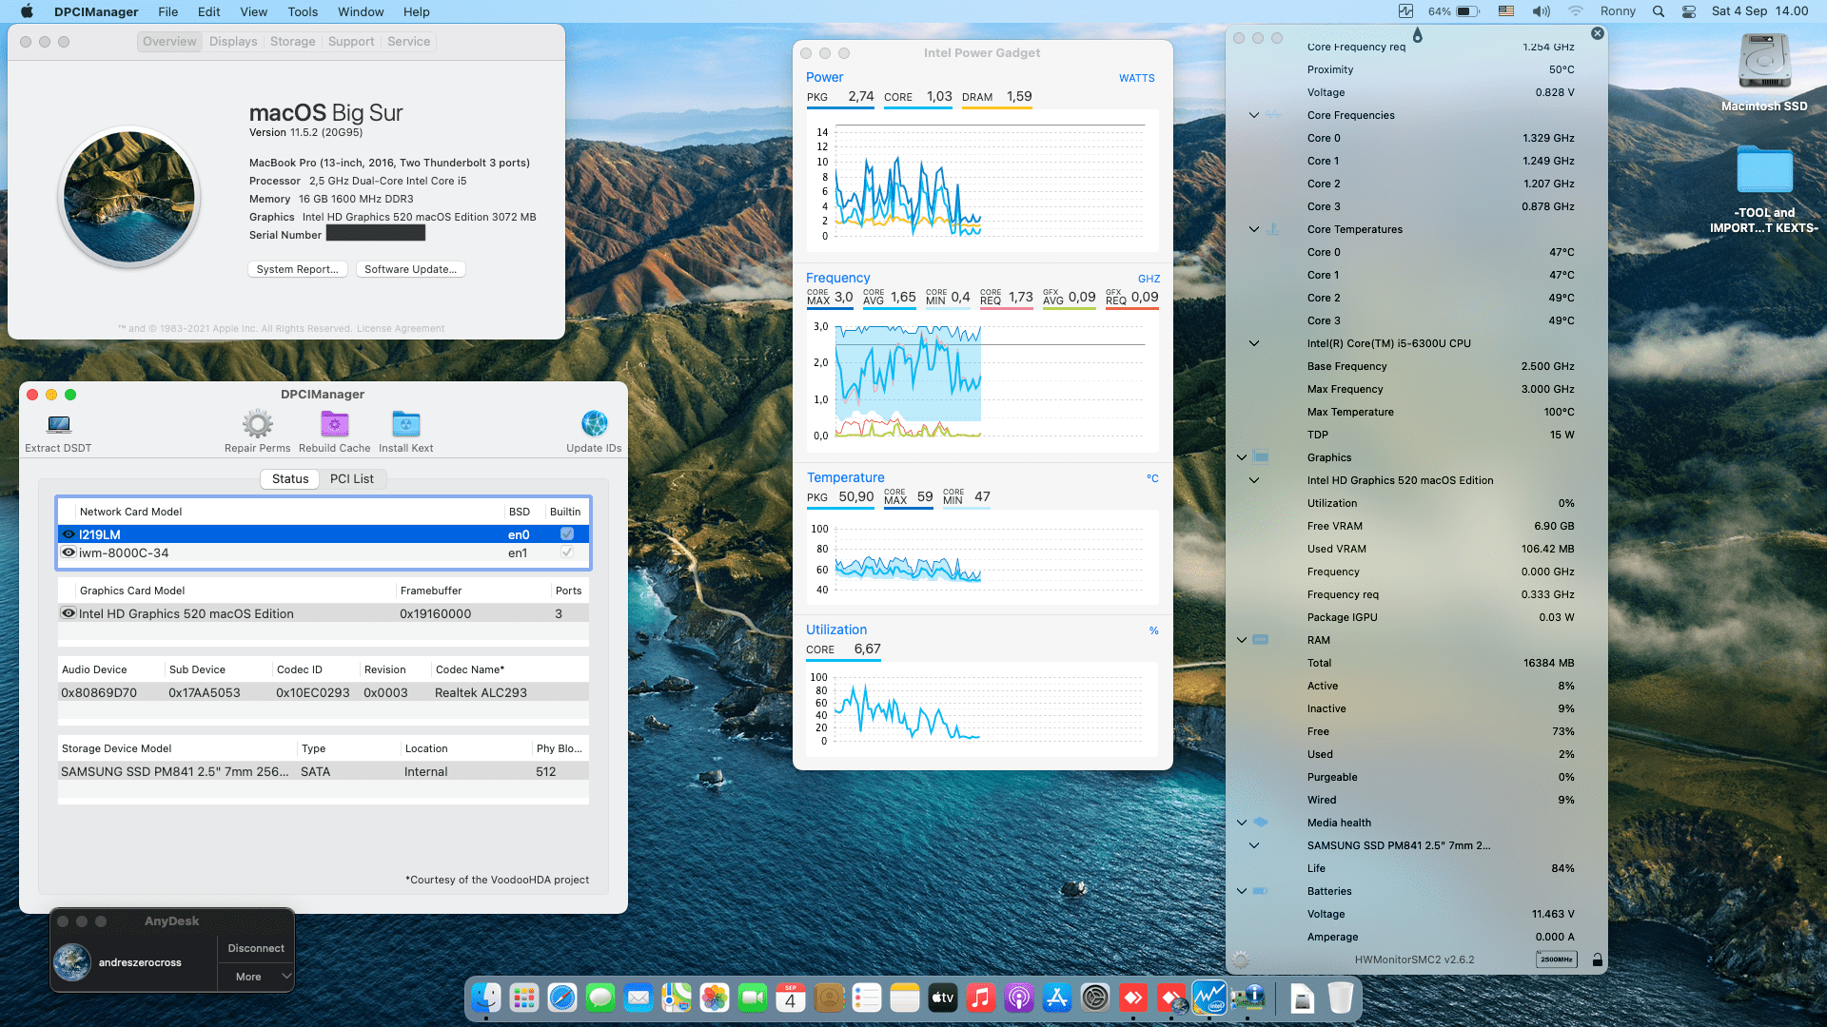
Task: Toggle the Builtin checkbox for en1
Action: pyautogui.click(x=567, y=552)
